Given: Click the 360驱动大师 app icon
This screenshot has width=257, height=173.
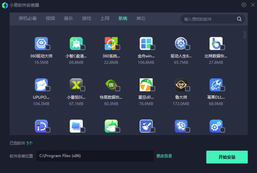Looking at the screenshot, I should pos(41,44).
